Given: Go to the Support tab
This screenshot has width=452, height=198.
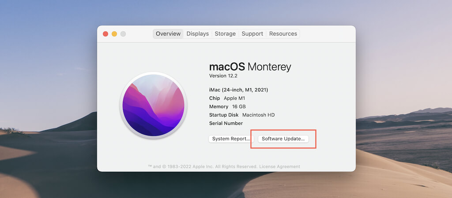Looking at the screenshot, I should 252,34.
